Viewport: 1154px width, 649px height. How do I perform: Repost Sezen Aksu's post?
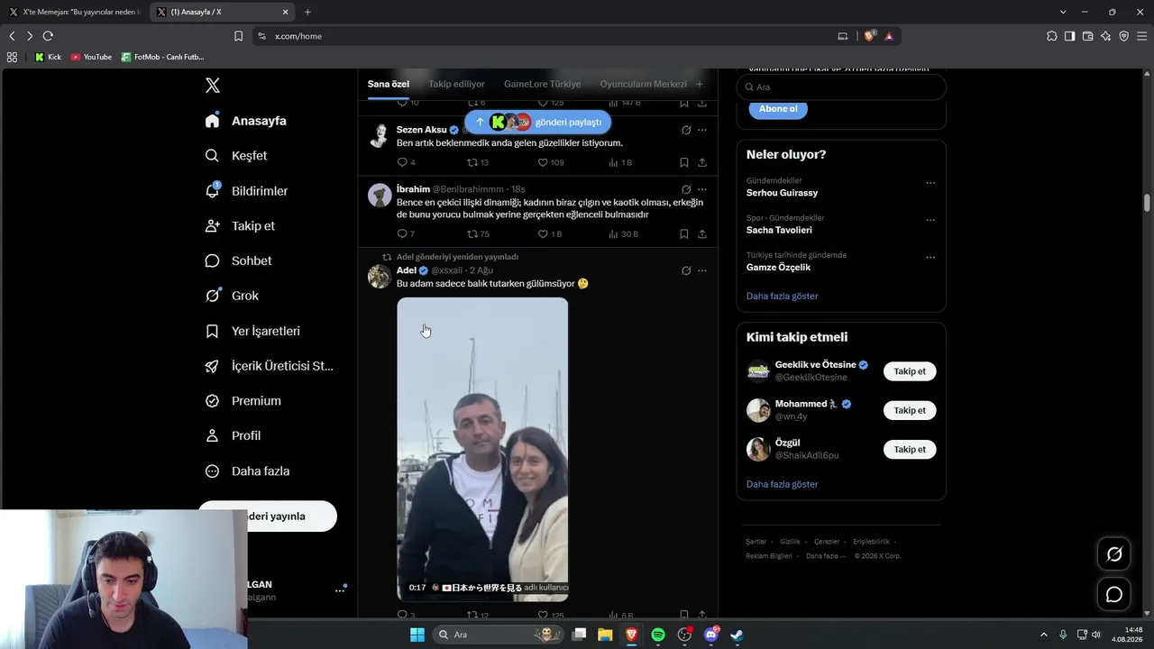[x=477, y=162]
